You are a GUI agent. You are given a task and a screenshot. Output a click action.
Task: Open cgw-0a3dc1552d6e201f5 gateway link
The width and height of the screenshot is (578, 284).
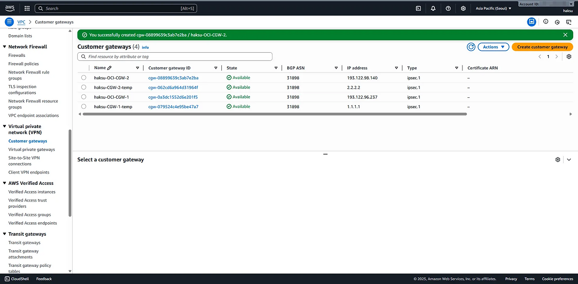pyautogui.click(x=173, y=97)
